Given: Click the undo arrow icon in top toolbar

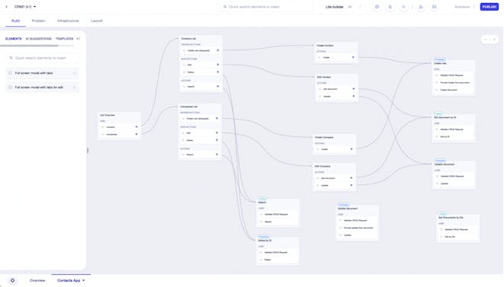Looking at the screenshot, I should pyautogui.click(x=403, y=7).
